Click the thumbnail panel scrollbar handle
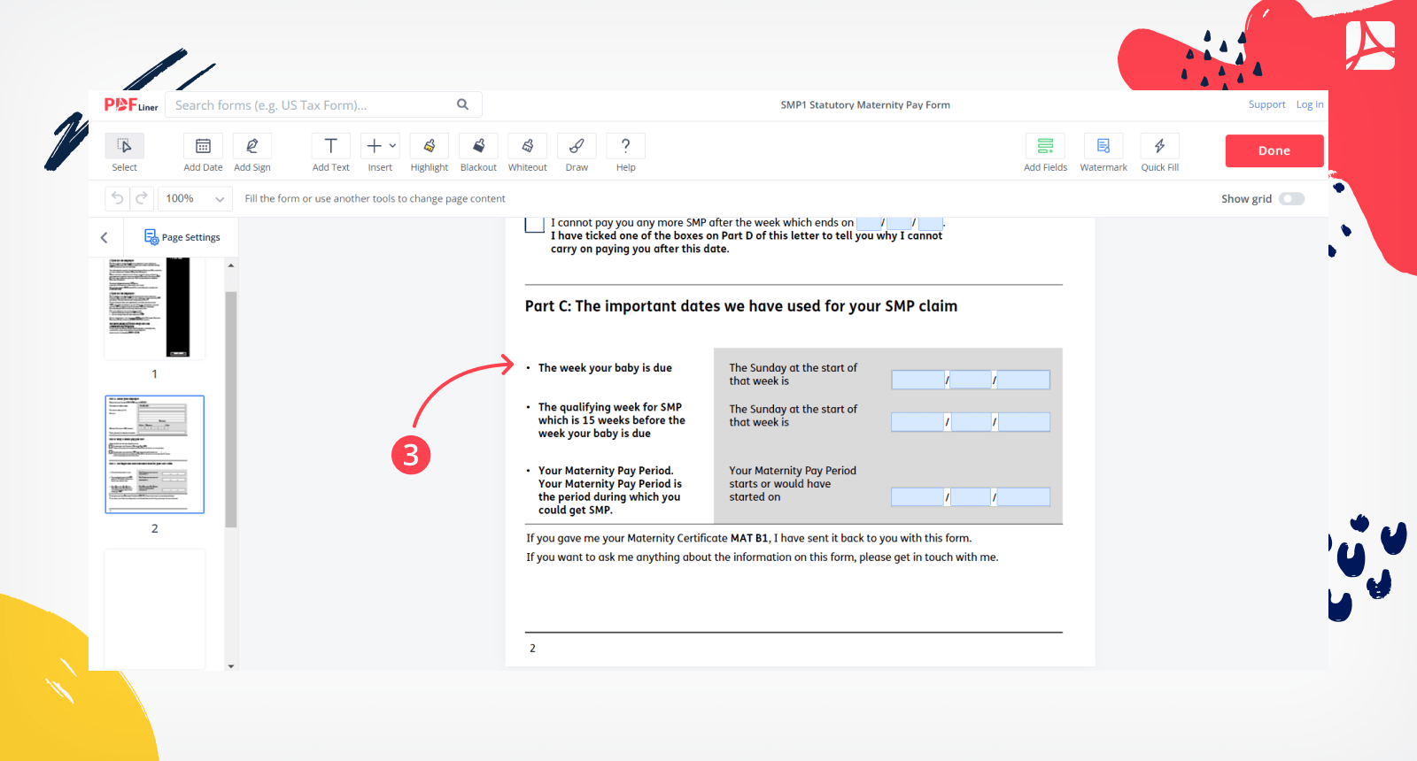The width and height of the screenshot is (1417, 761). [x=231, y=409]
